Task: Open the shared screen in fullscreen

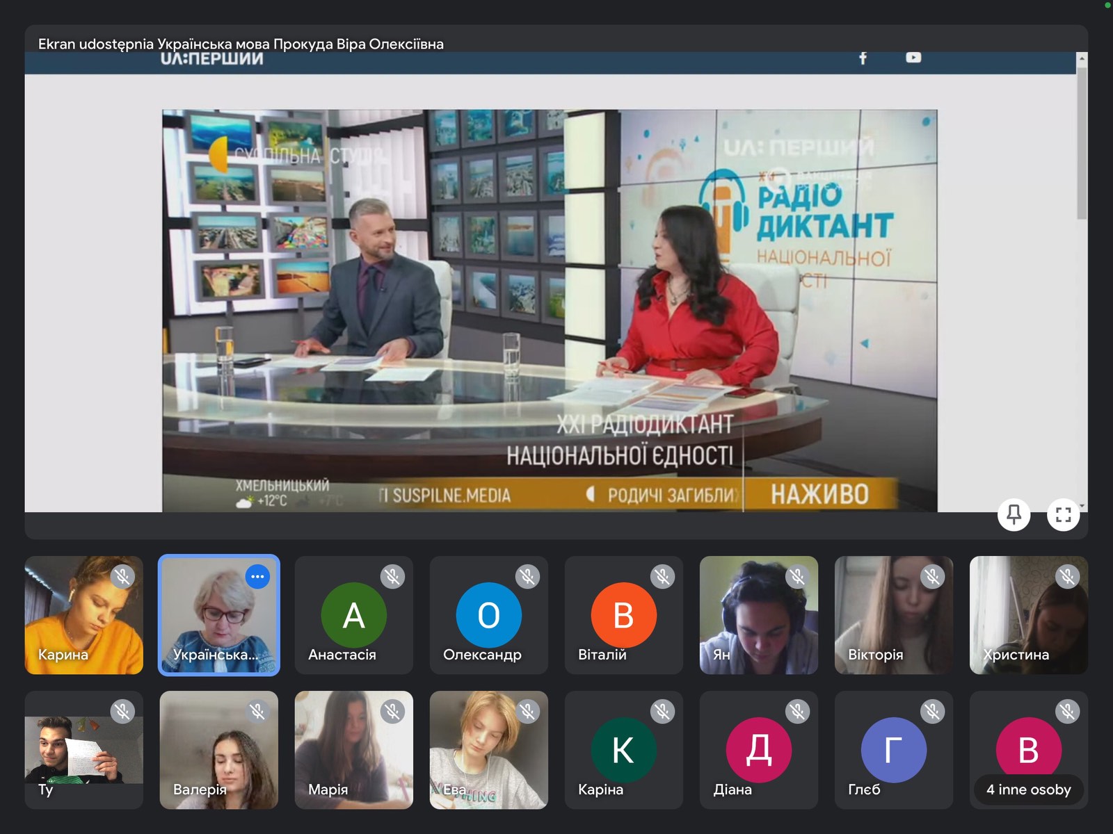Action: pyautogui.click(x=1063, y=515)
